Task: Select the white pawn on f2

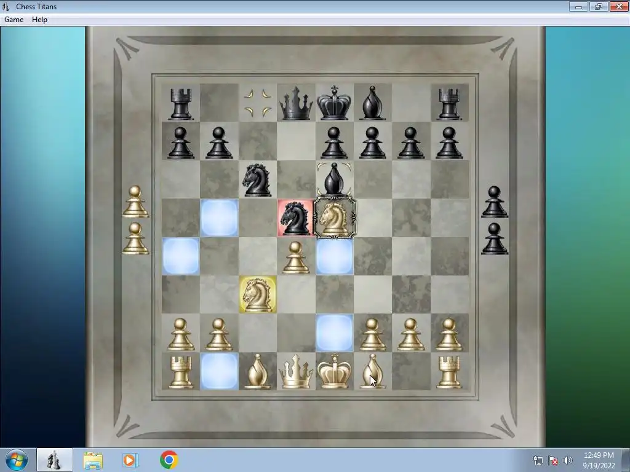Action: point(372,335)
